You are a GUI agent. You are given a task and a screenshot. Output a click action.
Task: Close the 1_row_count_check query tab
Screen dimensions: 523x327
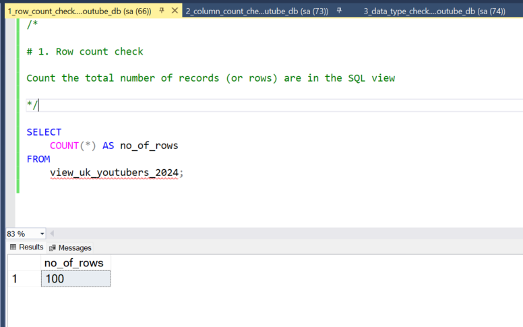coord(175,11)
